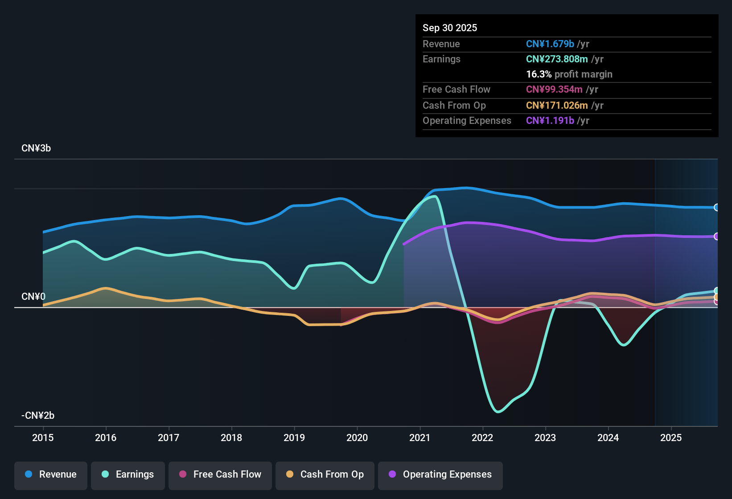The height and width of the screenshot is (499, 732).
Task: Open the Cash From Op legend entry
Action: point(325,474)
